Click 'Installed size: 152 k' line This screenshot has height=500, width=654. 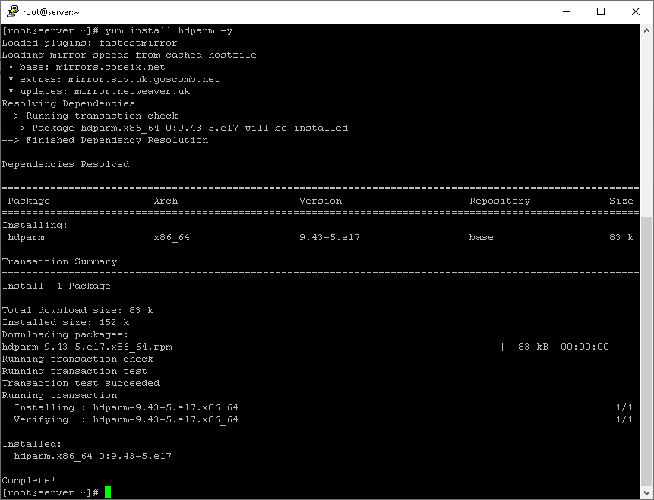click(65, 322)
